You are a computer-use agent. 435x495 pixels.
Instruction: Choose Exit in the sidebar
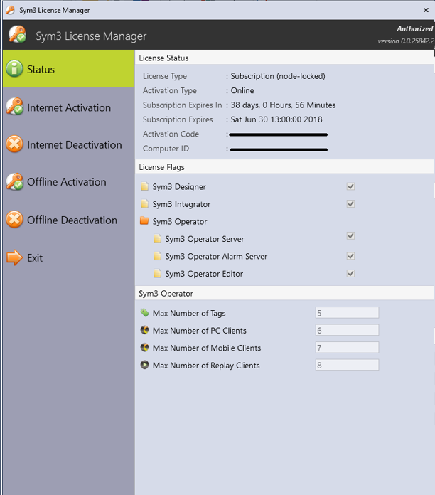(x=68, y=257)
